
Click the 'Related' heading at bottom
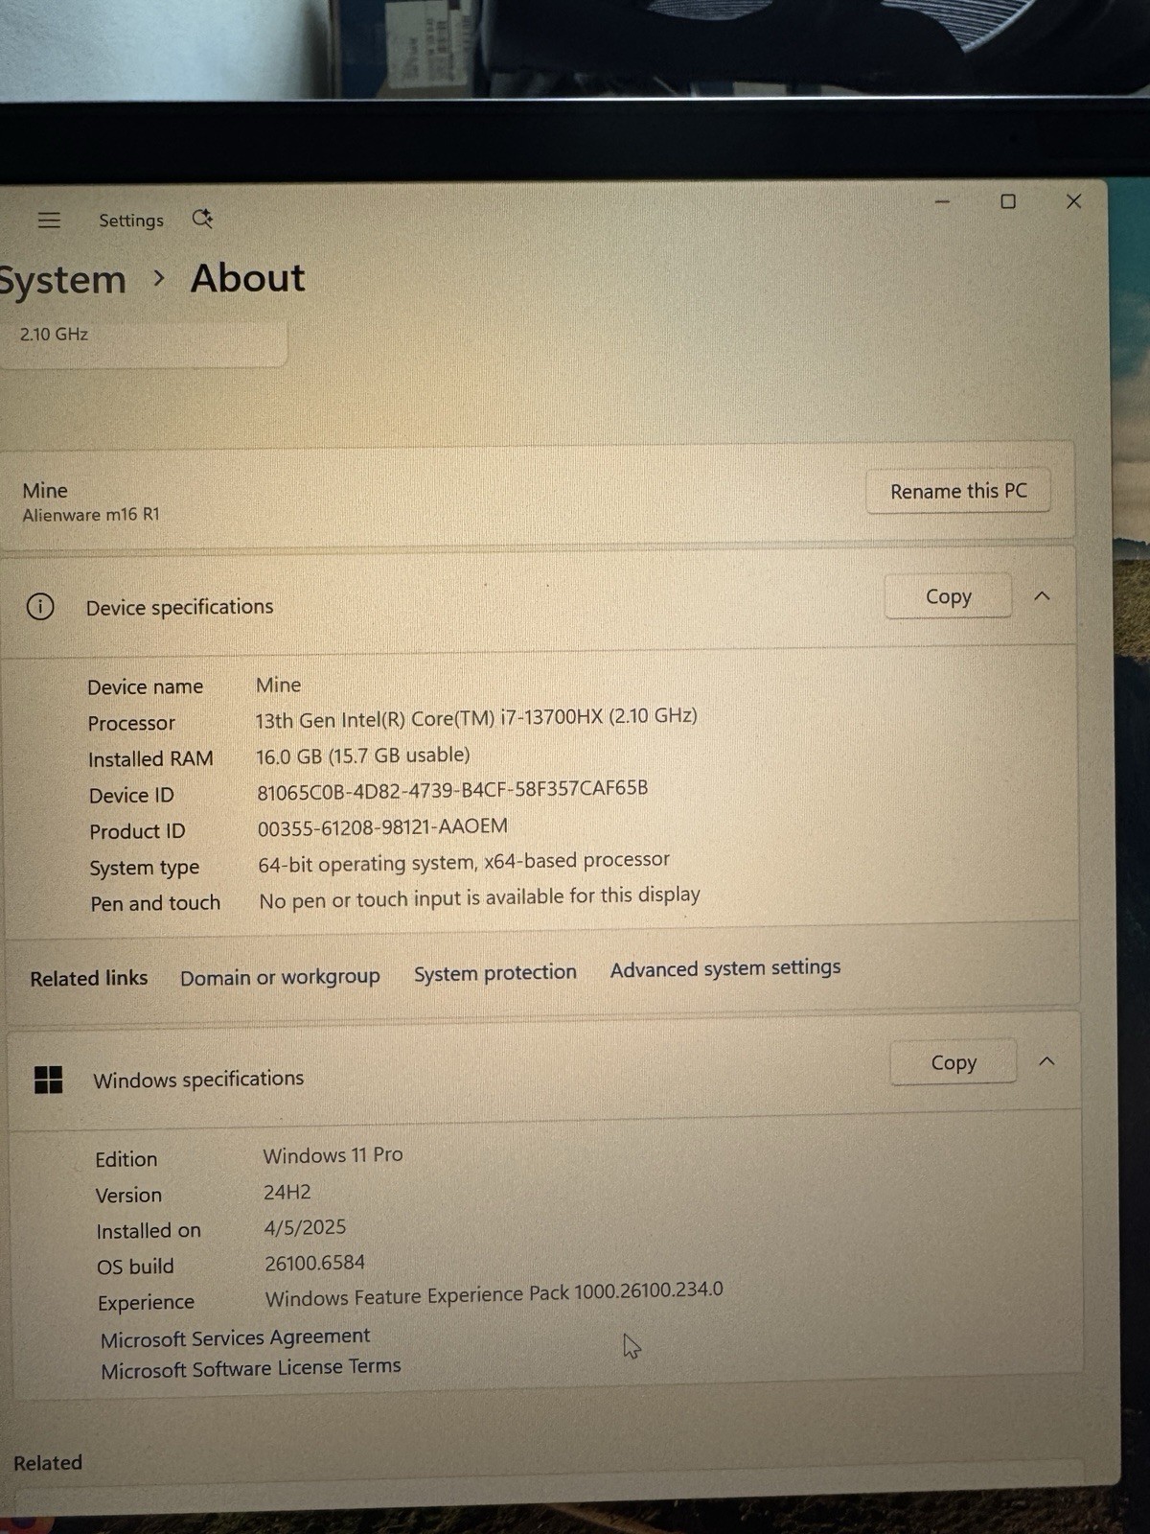(48, 1463)
